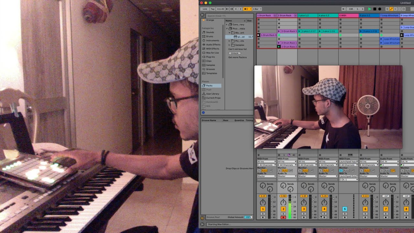Unfold 1 Drum Rack track header arrow
Screen dimensions: 414x233
[x=275, y=16]
